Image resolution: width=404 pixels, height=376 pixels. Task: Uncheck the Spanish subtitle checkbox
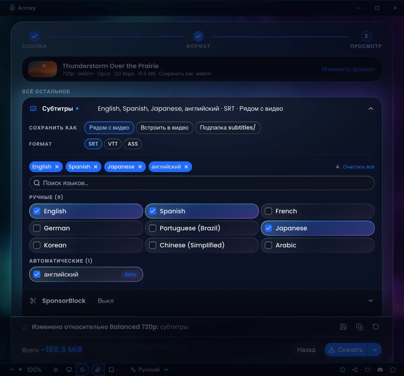[153, 211]
